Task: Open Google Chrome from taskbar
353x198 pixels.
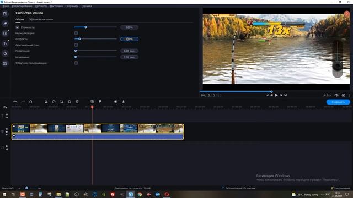Action: point(140,194)
